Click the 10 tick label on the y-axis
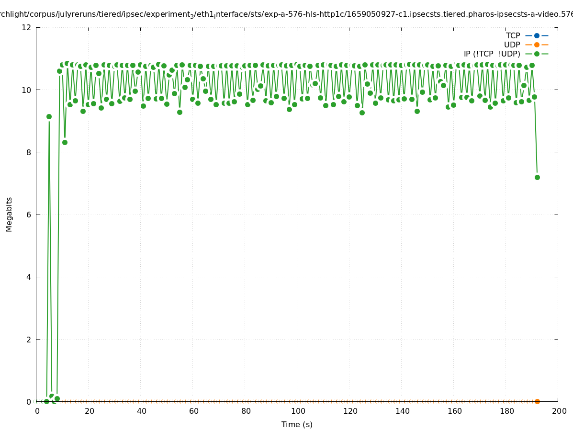Viewport: 573px width, 431px height. [27, 90]
